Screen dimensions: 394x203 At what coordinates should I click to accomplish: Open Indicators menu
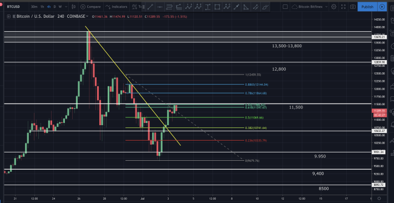pyautogui.click(x=117, y=7)
